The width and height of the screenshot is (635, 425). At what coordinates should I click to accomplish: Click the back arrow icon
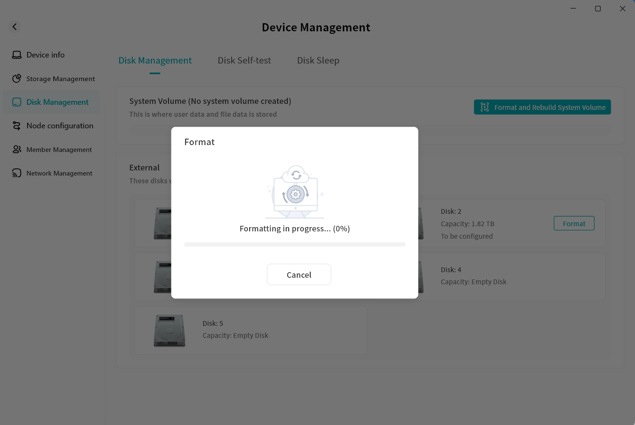coord(15,27)
